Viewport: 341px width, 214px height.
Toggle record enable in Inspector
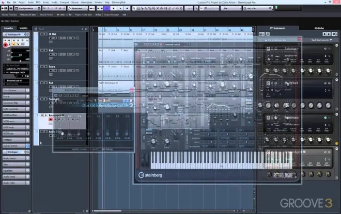[6, 45]
